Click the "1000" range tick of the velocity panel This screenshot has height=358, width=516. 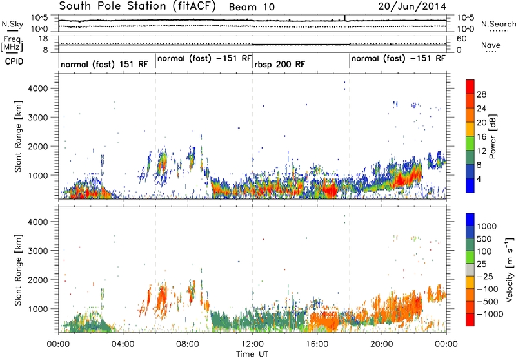click(37, 309)
